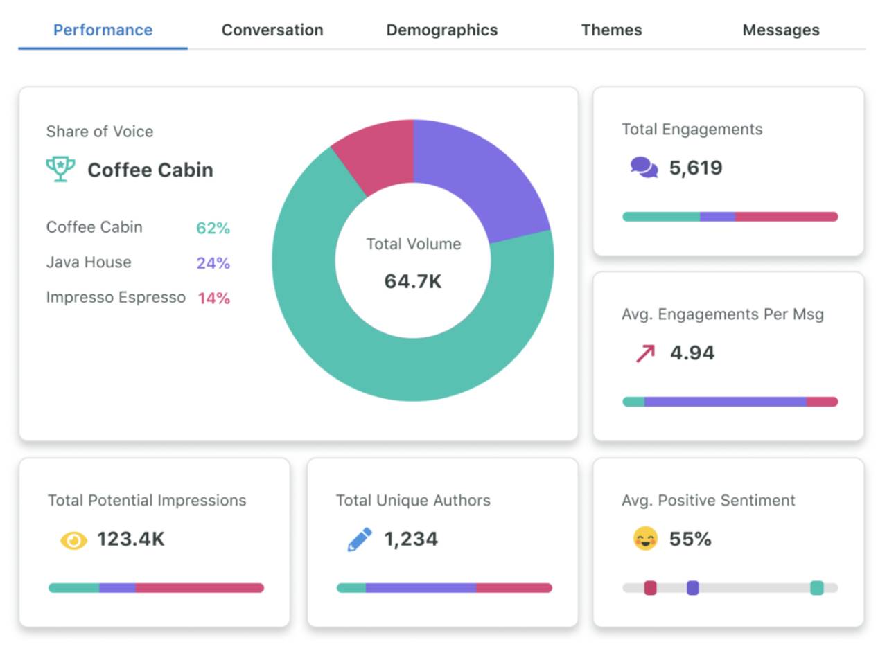Click the yellow eye impressions icon
The height and width of the screenshot is (660, 887).
coord(73,539)
